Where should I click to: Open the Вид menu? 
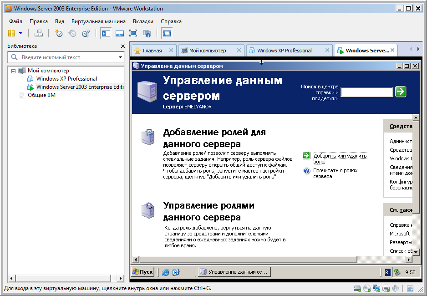(60, 21)
